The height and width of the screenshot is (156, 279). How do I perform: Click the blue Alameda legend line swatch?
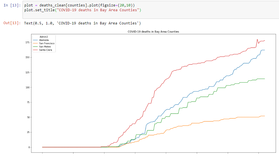pyautogui.click(x=35, y=40)
